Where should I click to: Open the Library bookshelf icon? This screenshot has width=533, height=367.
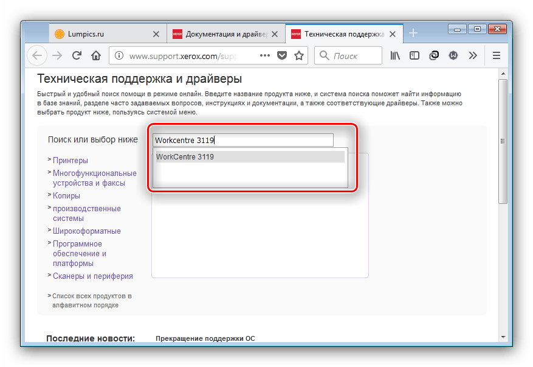395,55
